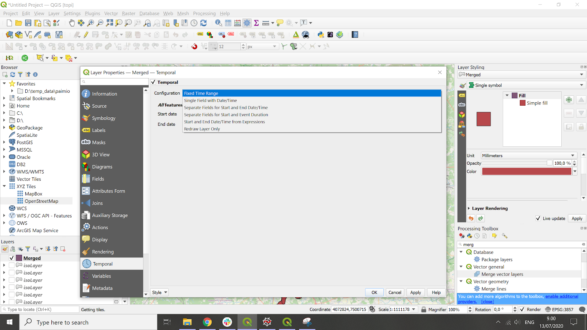Viewport: 587px width, 330px height.
Task: Click the Refresh icon in Browser panel
Action: point(12,74)
